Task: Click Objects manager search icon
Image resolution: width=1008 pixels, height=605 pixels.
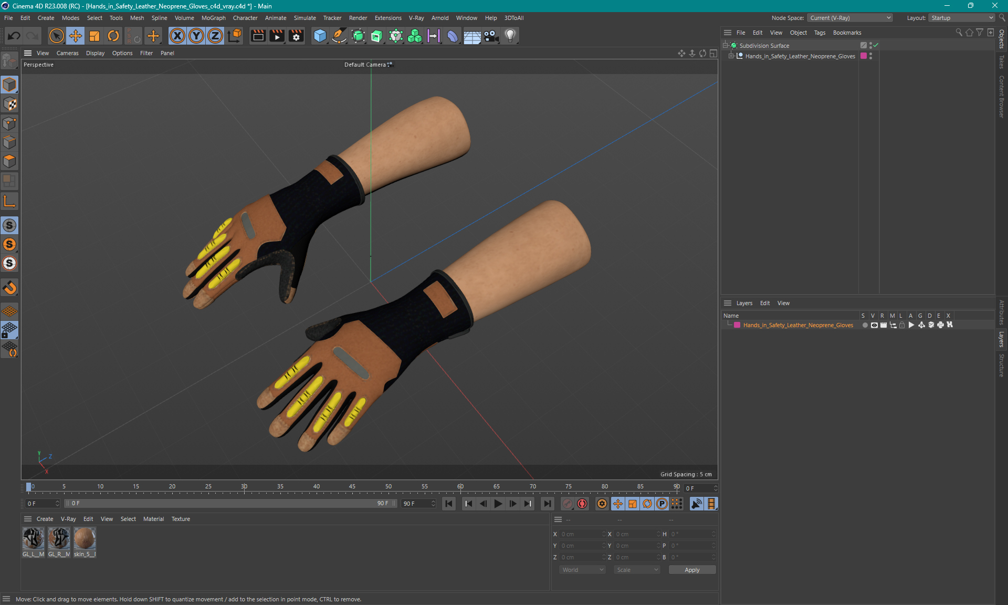Action: click(x=959, y=33)
